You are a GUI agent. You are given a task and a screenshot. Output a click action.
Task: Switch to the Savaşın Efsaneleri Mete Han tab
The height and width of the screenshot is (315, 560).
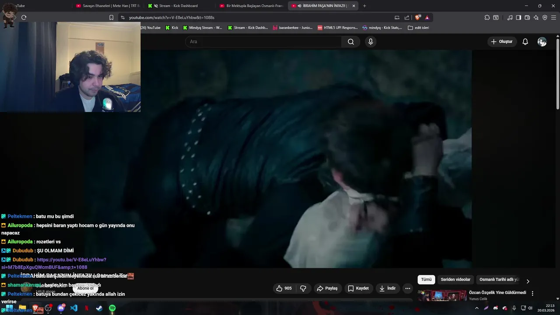pos(108,6)
